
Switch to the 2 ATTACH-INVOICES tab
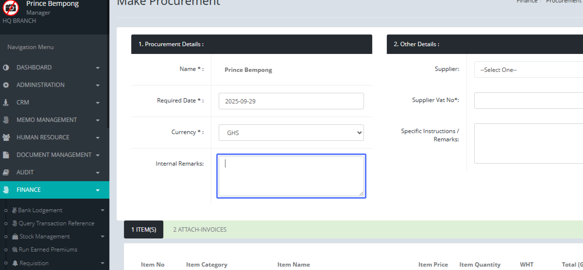pos(200,230)
